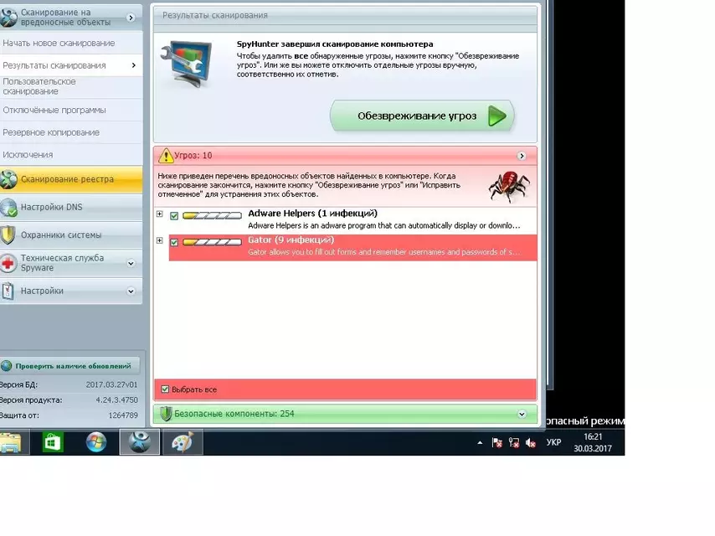Open the Windows Store taskbar icon

click(x=53, y=442)
